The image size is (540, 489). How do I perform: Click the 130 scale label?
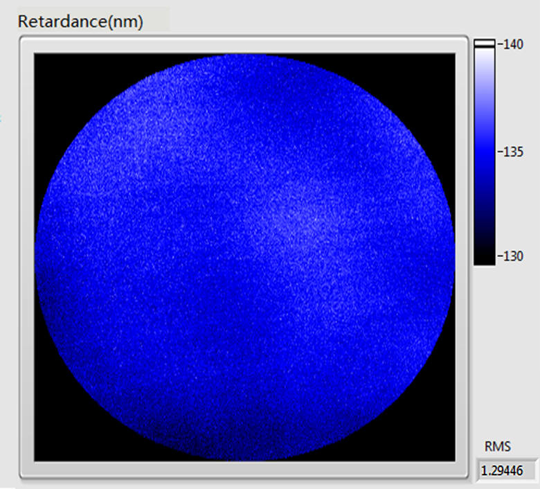pos(513,256)
